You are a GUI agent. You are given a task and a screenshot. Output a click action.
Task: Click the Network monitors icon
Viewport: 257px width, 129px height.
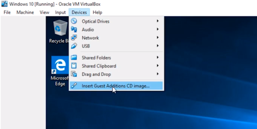tap(74, 38)
